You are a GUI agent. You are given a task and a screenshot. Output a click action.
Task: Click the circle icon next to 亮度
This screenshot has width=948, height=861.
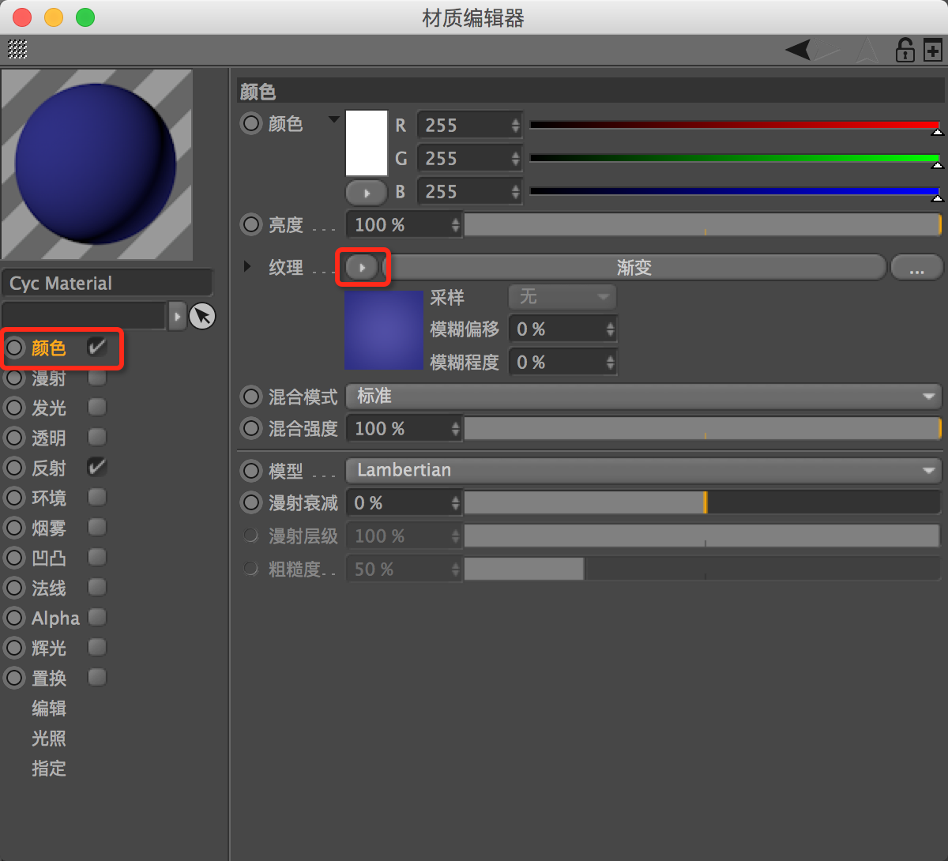[251, 224]
